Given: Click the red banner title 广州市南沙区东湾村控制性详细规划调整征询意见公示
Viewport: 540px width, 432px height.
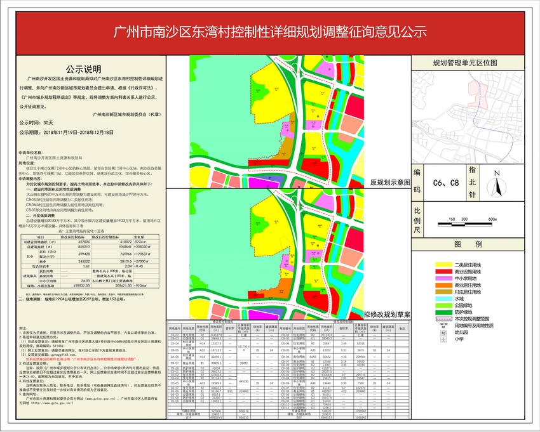Looking at the screenshot, I should pos(270,32).
